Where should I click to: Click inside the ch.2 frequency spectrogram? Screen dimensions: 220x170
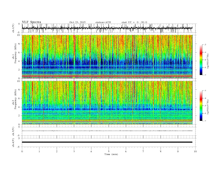107,103
